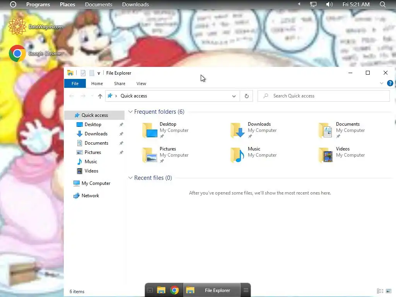Collapse the Frequent folders section
Viewport: 396px width, 297px height.
click(130, 112)
